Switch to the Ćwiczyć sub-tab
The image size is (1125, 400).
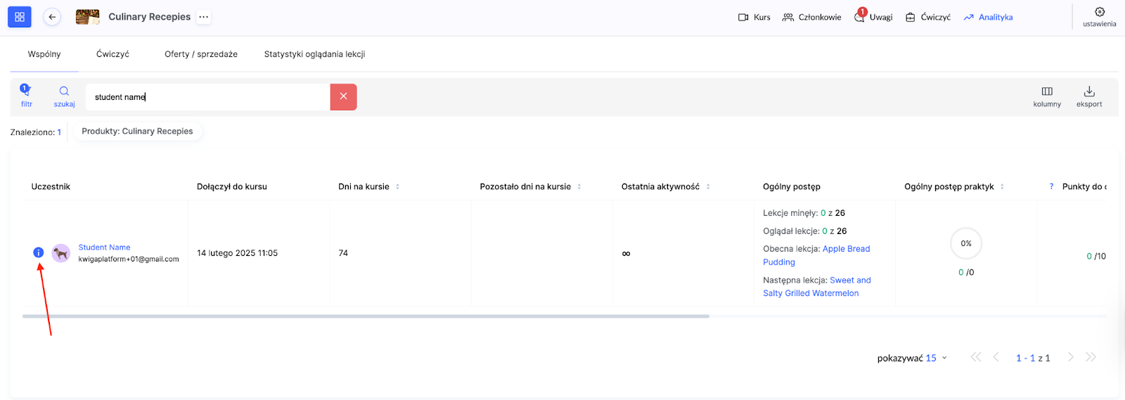(x=112, y=54)
